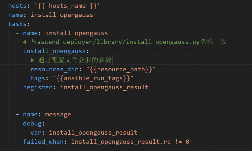Click the message task name value
The height and width of the screenshot is (151, 252).
(58, 115)
